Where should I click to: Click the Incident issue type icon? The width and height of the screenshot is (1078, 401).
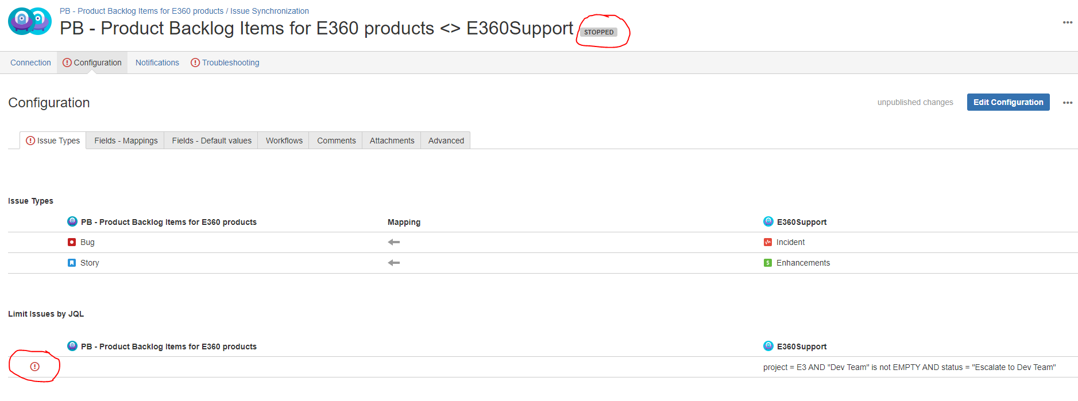(768, 242)
